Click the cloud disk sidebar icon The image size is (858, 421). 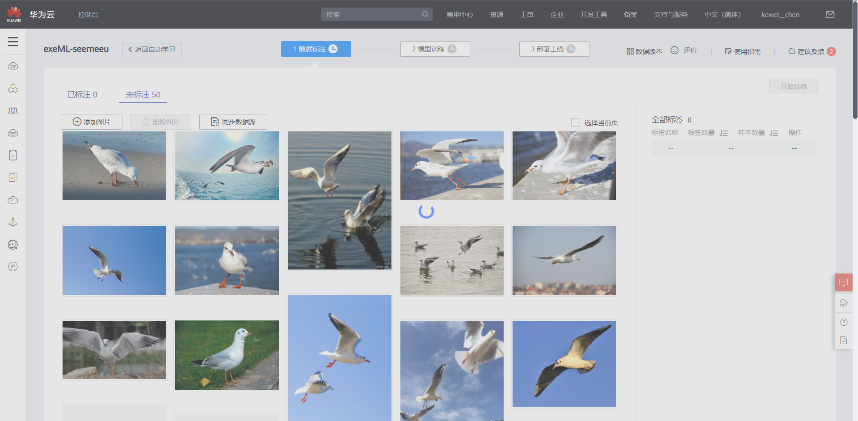pyautogui.click(x=13, y=133)
